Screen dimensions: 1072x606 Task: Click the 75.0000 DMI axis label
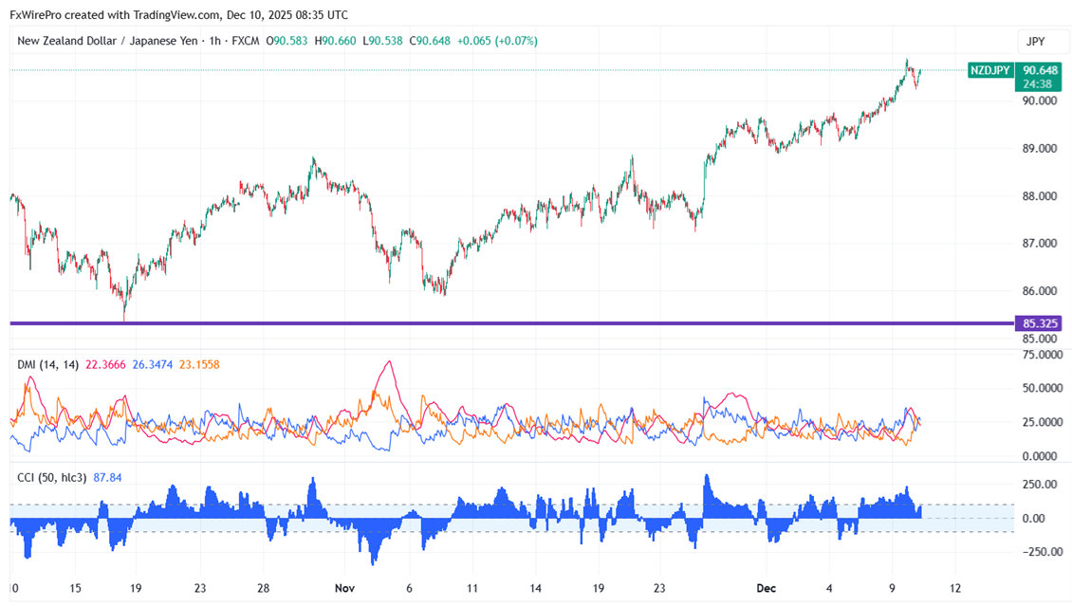(x=1043, y=355)
